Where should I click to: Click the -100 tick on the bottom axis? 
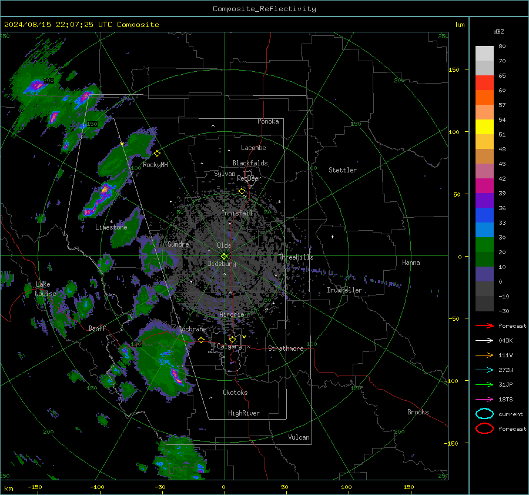tap(97, 487)
